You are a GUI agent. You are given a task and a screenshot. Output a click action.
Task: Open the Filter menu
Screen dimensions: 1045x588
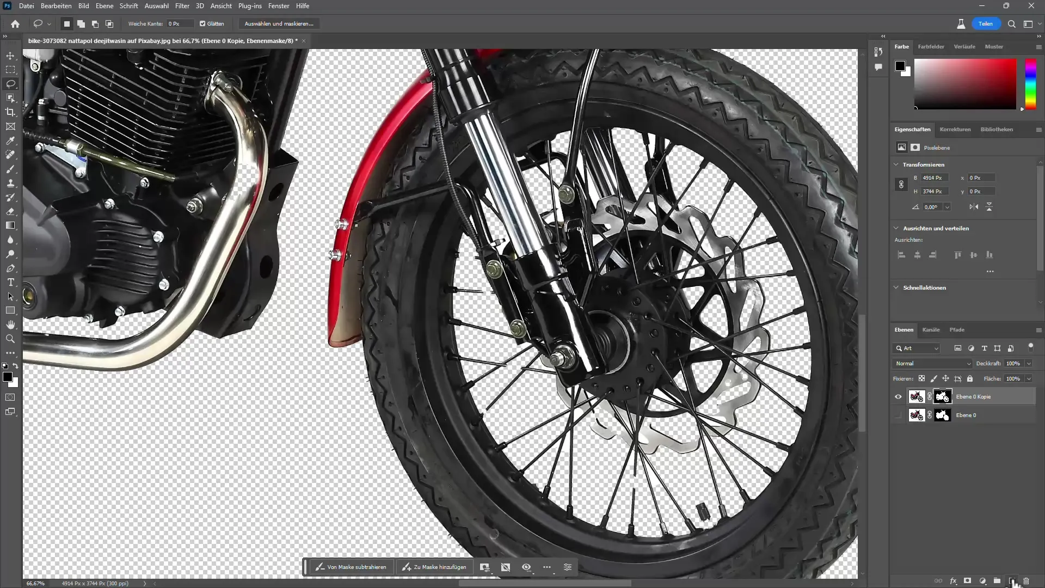pos(182,6)
